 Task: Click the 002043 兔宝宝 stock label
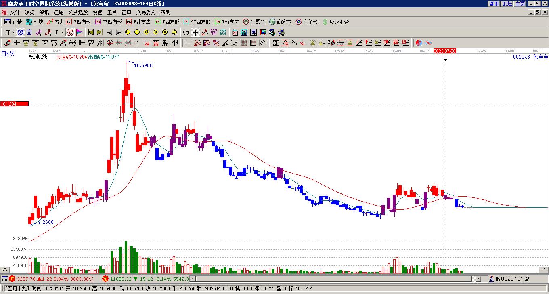530,57
